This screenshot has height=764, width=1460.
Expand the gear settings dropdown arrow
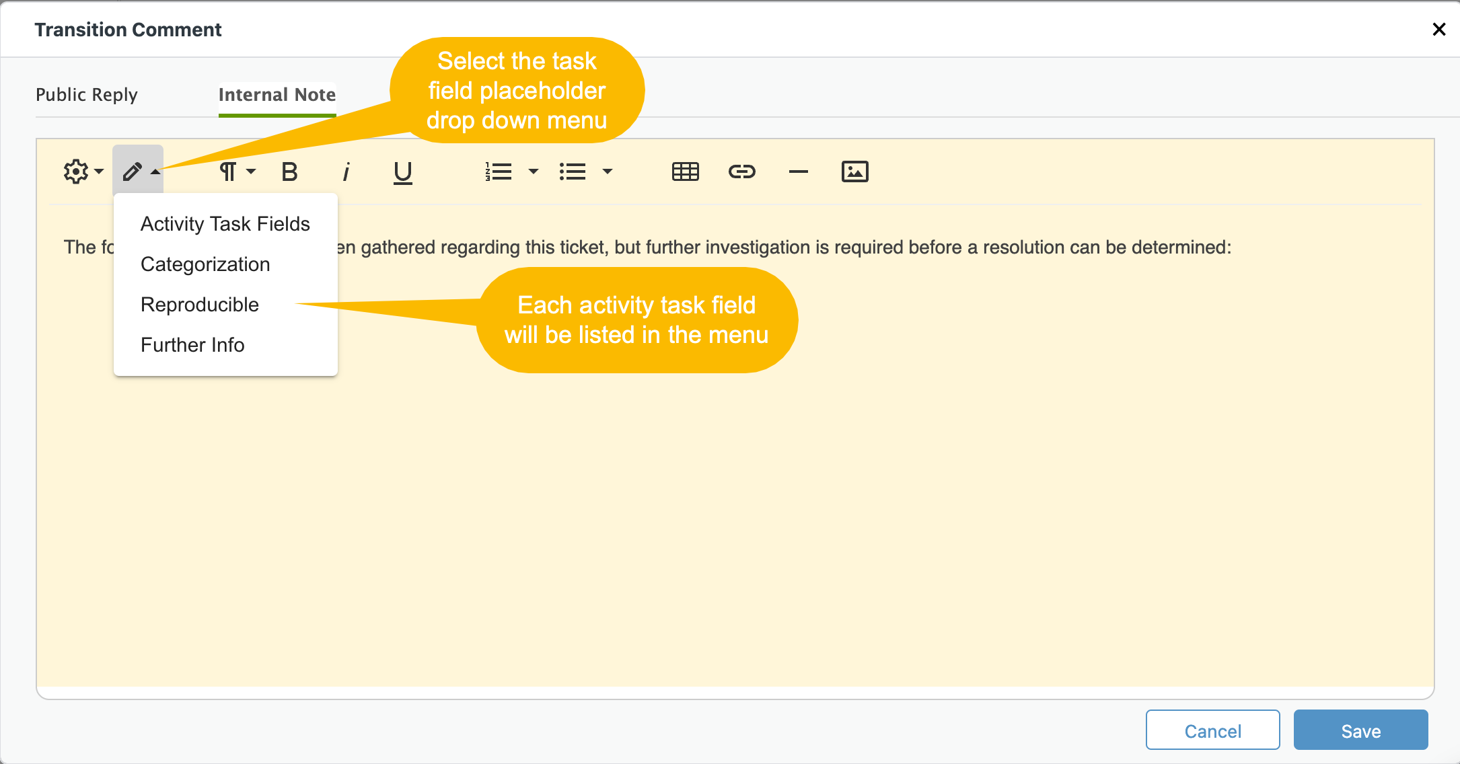(x=99, y=171)
